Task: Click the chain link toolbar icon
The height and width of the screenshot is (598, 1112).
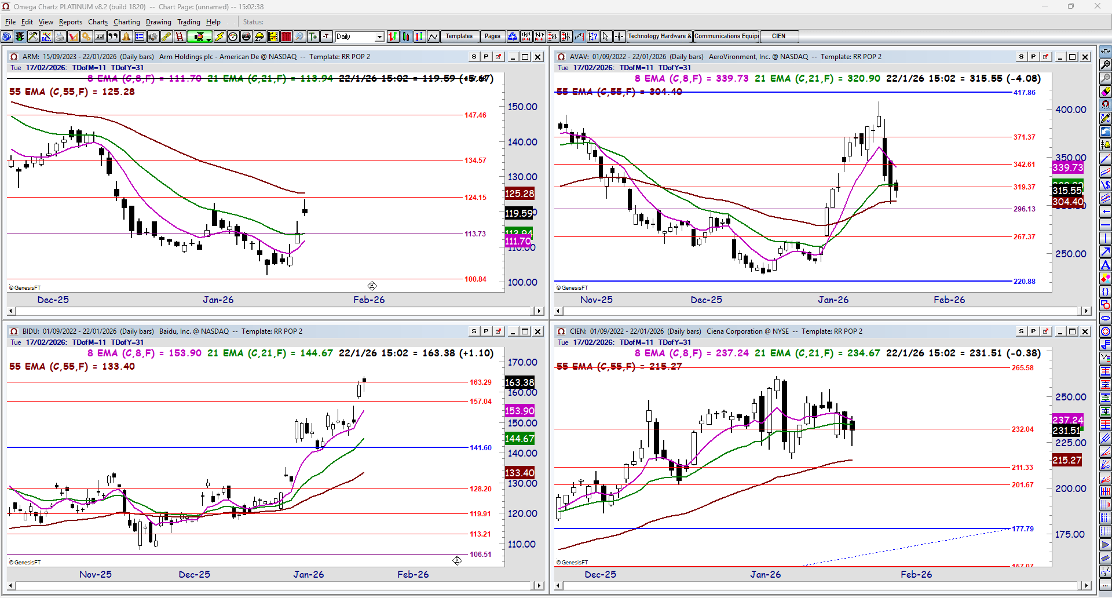Action: click(x=166, y=37)
